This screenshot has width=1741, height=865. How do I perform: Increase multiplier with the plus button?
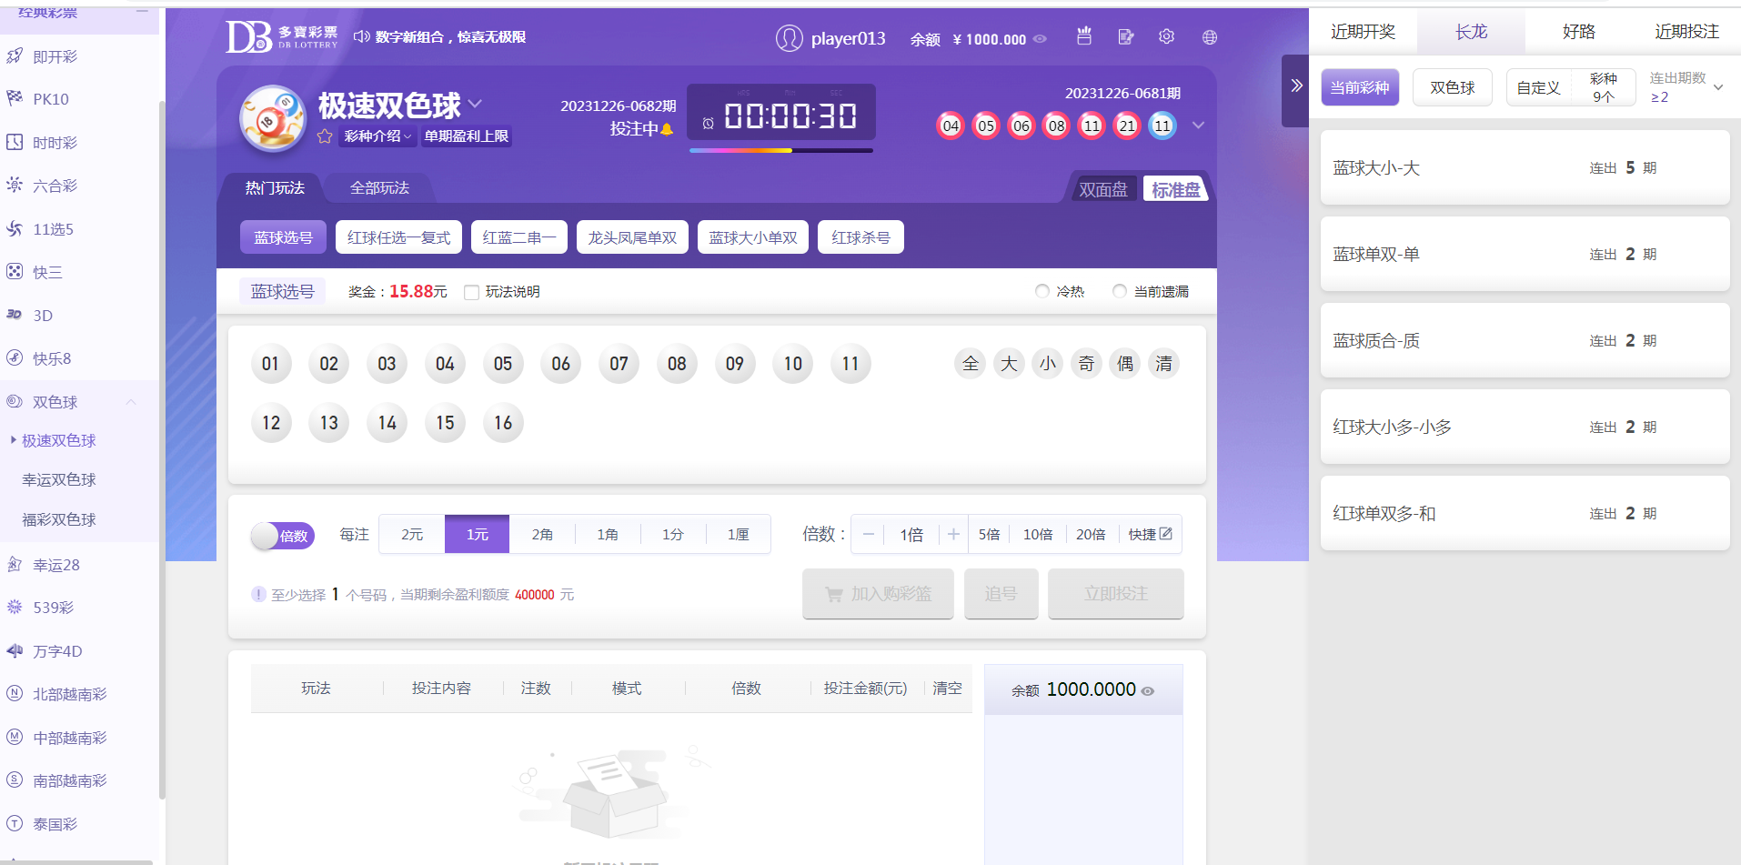coord(952,535)
